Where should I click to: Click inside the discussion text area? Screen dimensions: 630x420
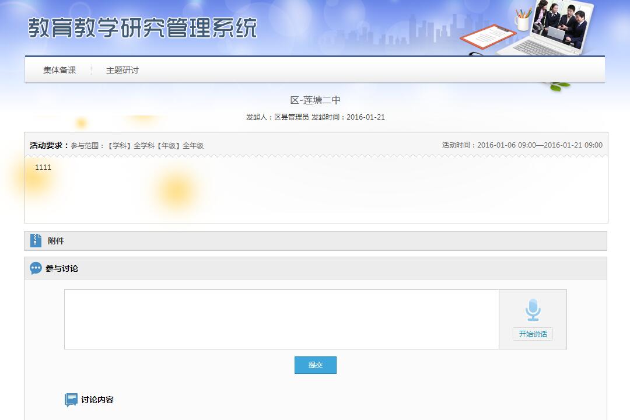tap(282, 319)
